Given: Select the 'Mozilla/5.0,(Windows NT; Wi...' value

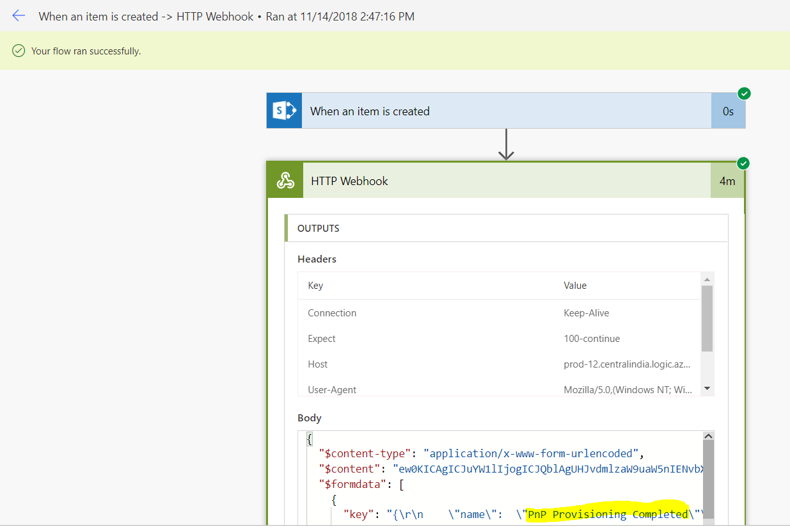Looking at the screenshot, I should coord(628,390).
